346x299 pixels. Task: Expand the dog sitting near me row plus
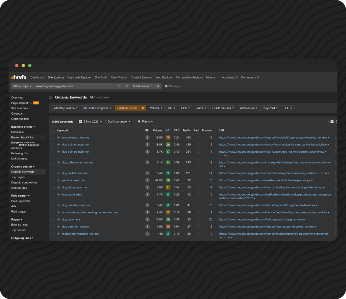[58, 187]
